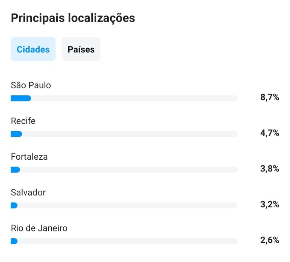The height and width of the screenshot is (262, 290).
Task: Click the 4,7% value for Recife
Action: [x=270, y=133]
